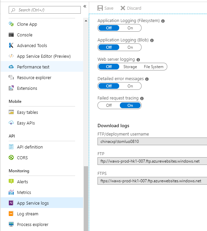Click the Save floppy disk icon
Screen dimensions: 207x231
pyautogui.click(x=100, y=8)
